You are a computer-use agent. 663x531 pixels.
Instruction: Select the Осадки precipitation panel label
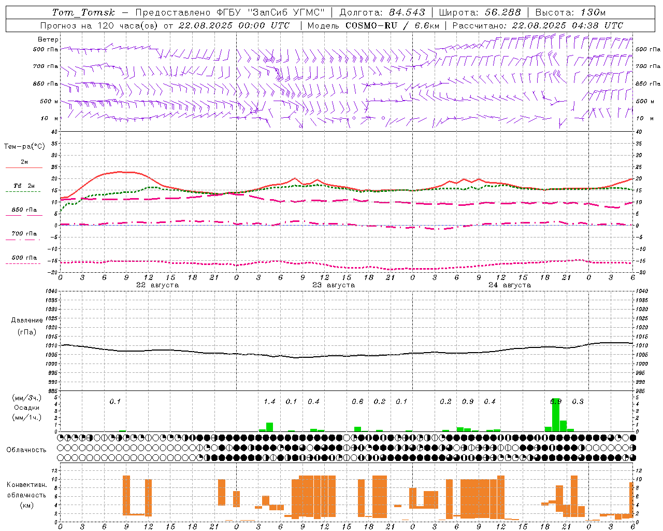coord(27,408)
